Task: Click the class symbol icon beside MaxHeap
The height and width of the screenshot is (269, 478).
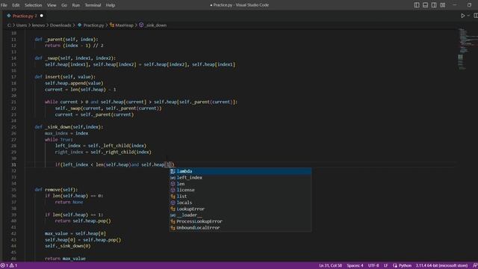Action: pyautogui.click(x=112, y=25)
